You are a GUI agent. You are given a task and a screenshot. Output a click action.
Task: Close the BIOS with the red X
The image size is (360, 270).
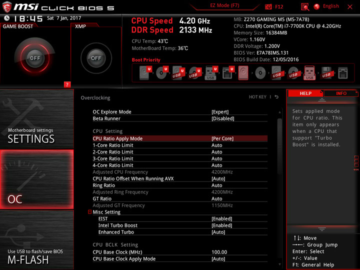pyautogui.click(x=350, y=7)
